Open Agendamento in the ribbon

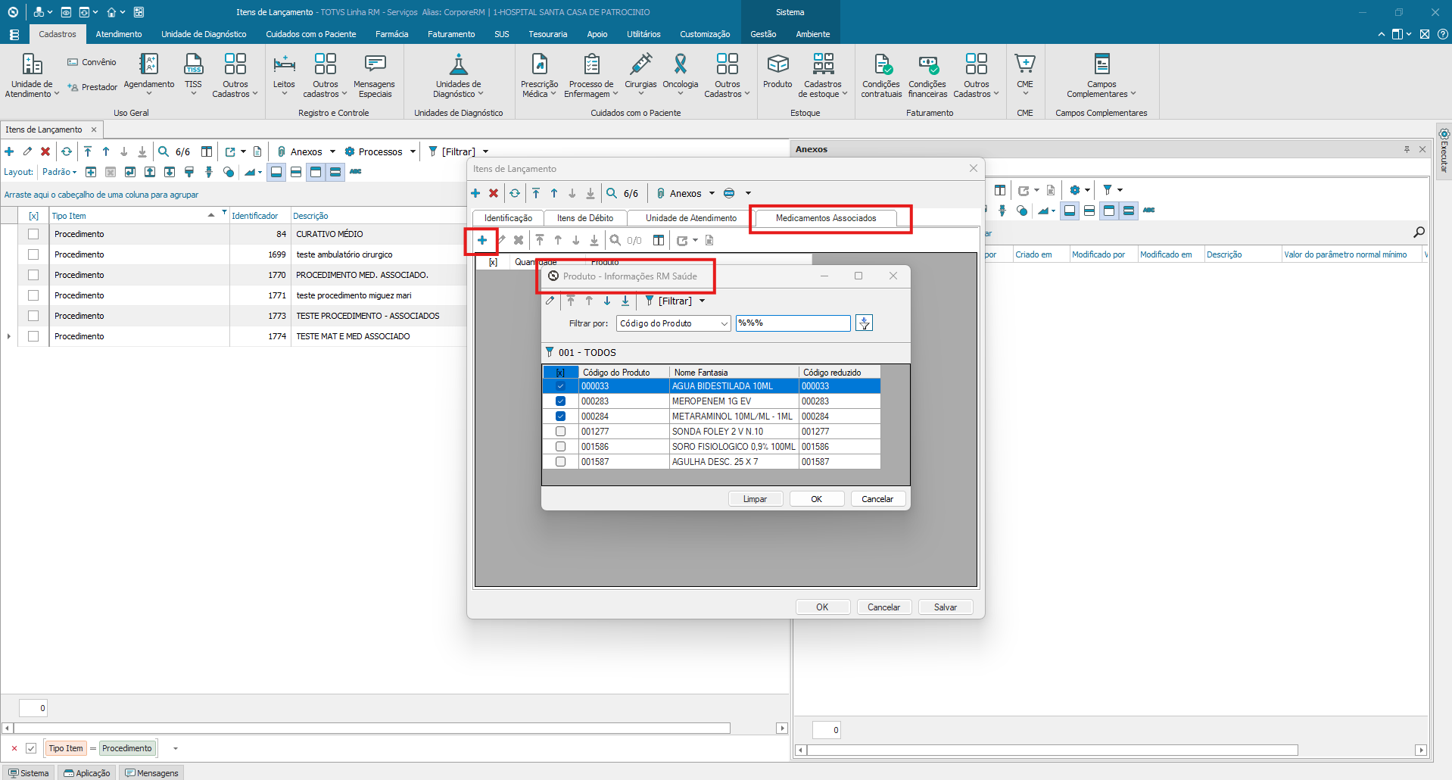tap(149, 74)
